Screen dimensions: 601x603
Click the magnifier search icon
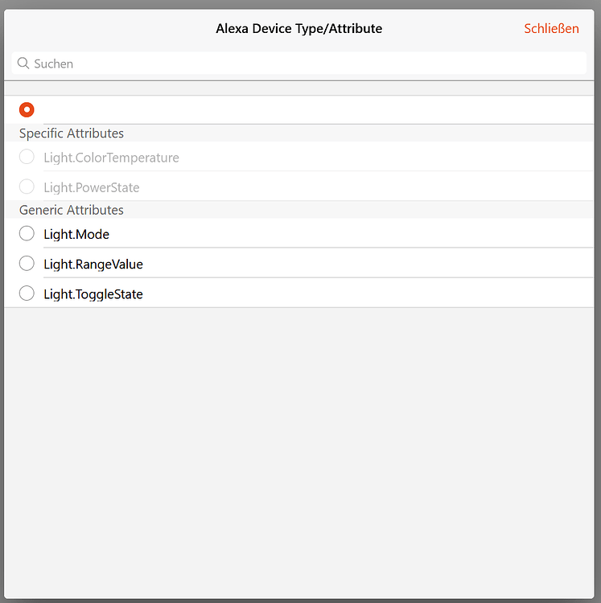23,64
